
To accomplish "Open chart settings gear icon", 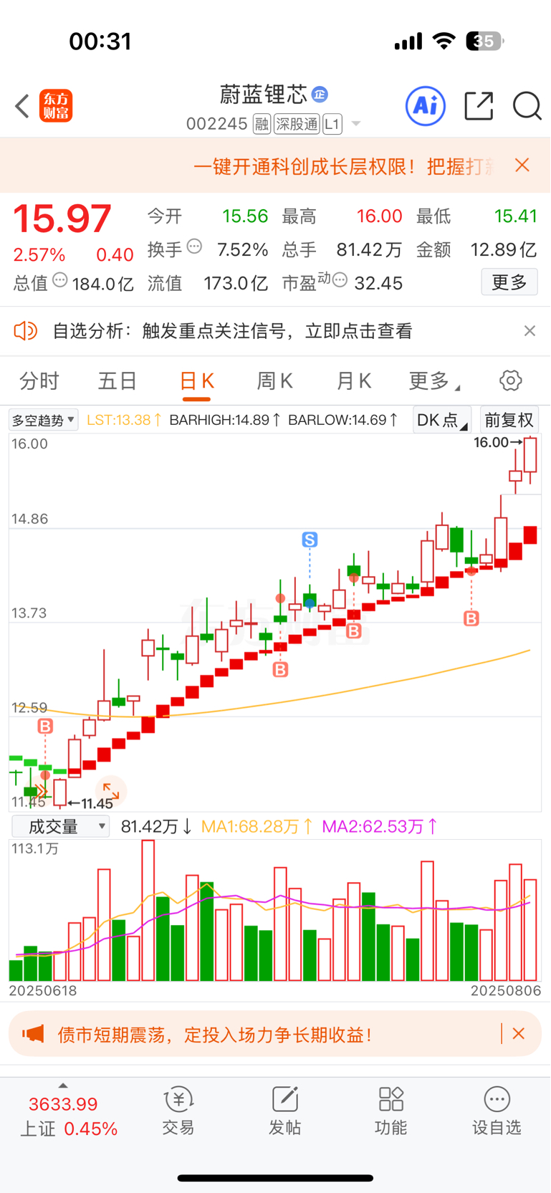I will [x=511, y=380].
